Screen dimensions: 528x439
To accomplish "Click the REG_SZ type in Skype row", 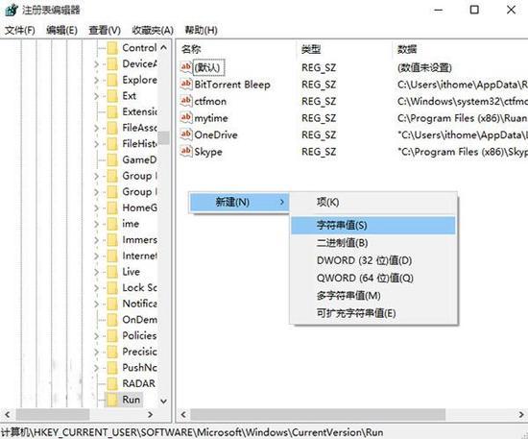I will pyautogui.click(x=319, y=152).
